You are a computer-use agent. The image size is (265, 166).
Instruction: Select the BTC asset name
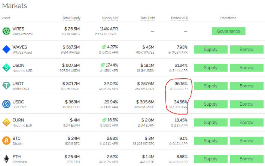pyautogui.click(x=16, y=138)
